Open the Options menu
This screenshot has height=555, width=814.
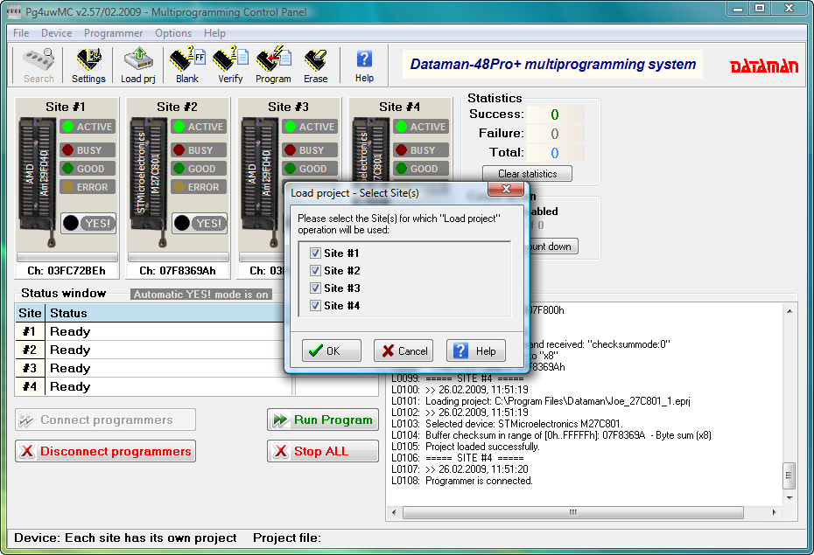[172, 32]
